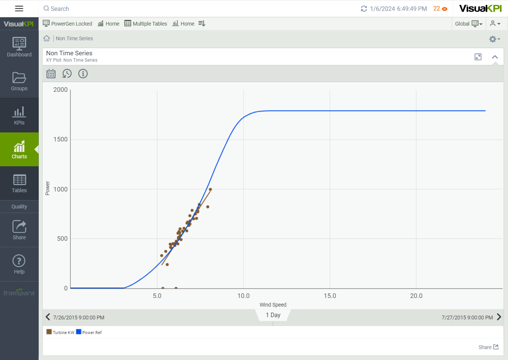The width and height of the screenshot is (508, 360).
Task: Open the Global profile dropdown
Action: click(468, 24)
